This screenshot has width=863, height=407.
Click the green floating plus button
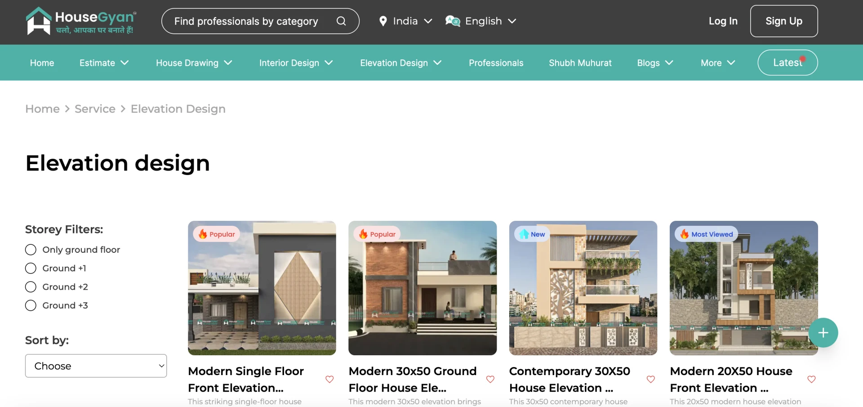click(x=823, y=333)
